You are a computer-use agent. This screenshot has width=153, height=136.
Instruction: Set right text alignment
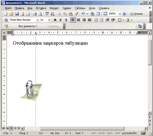tap(84, 20)
